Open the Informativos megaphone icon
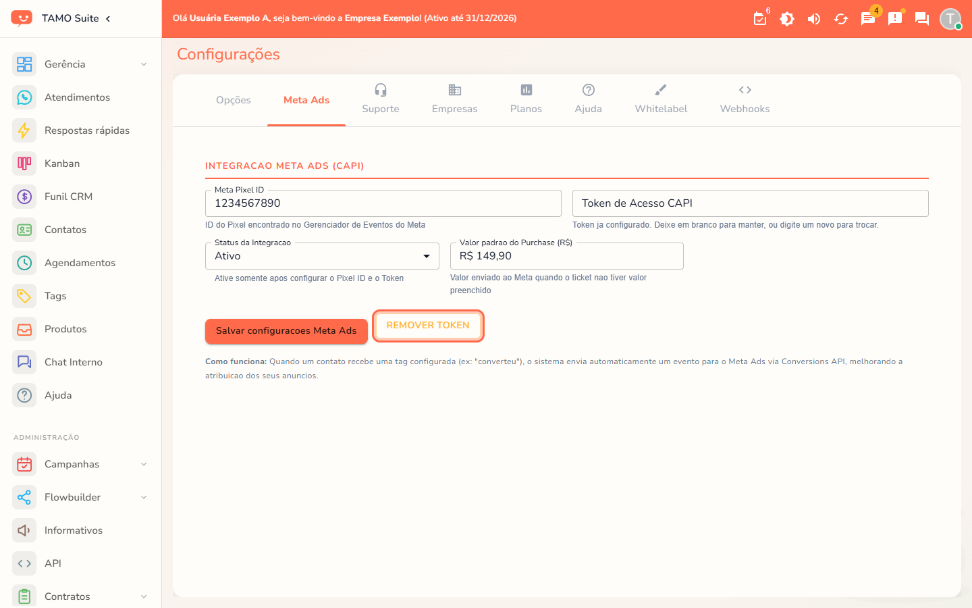 point(24,530)
